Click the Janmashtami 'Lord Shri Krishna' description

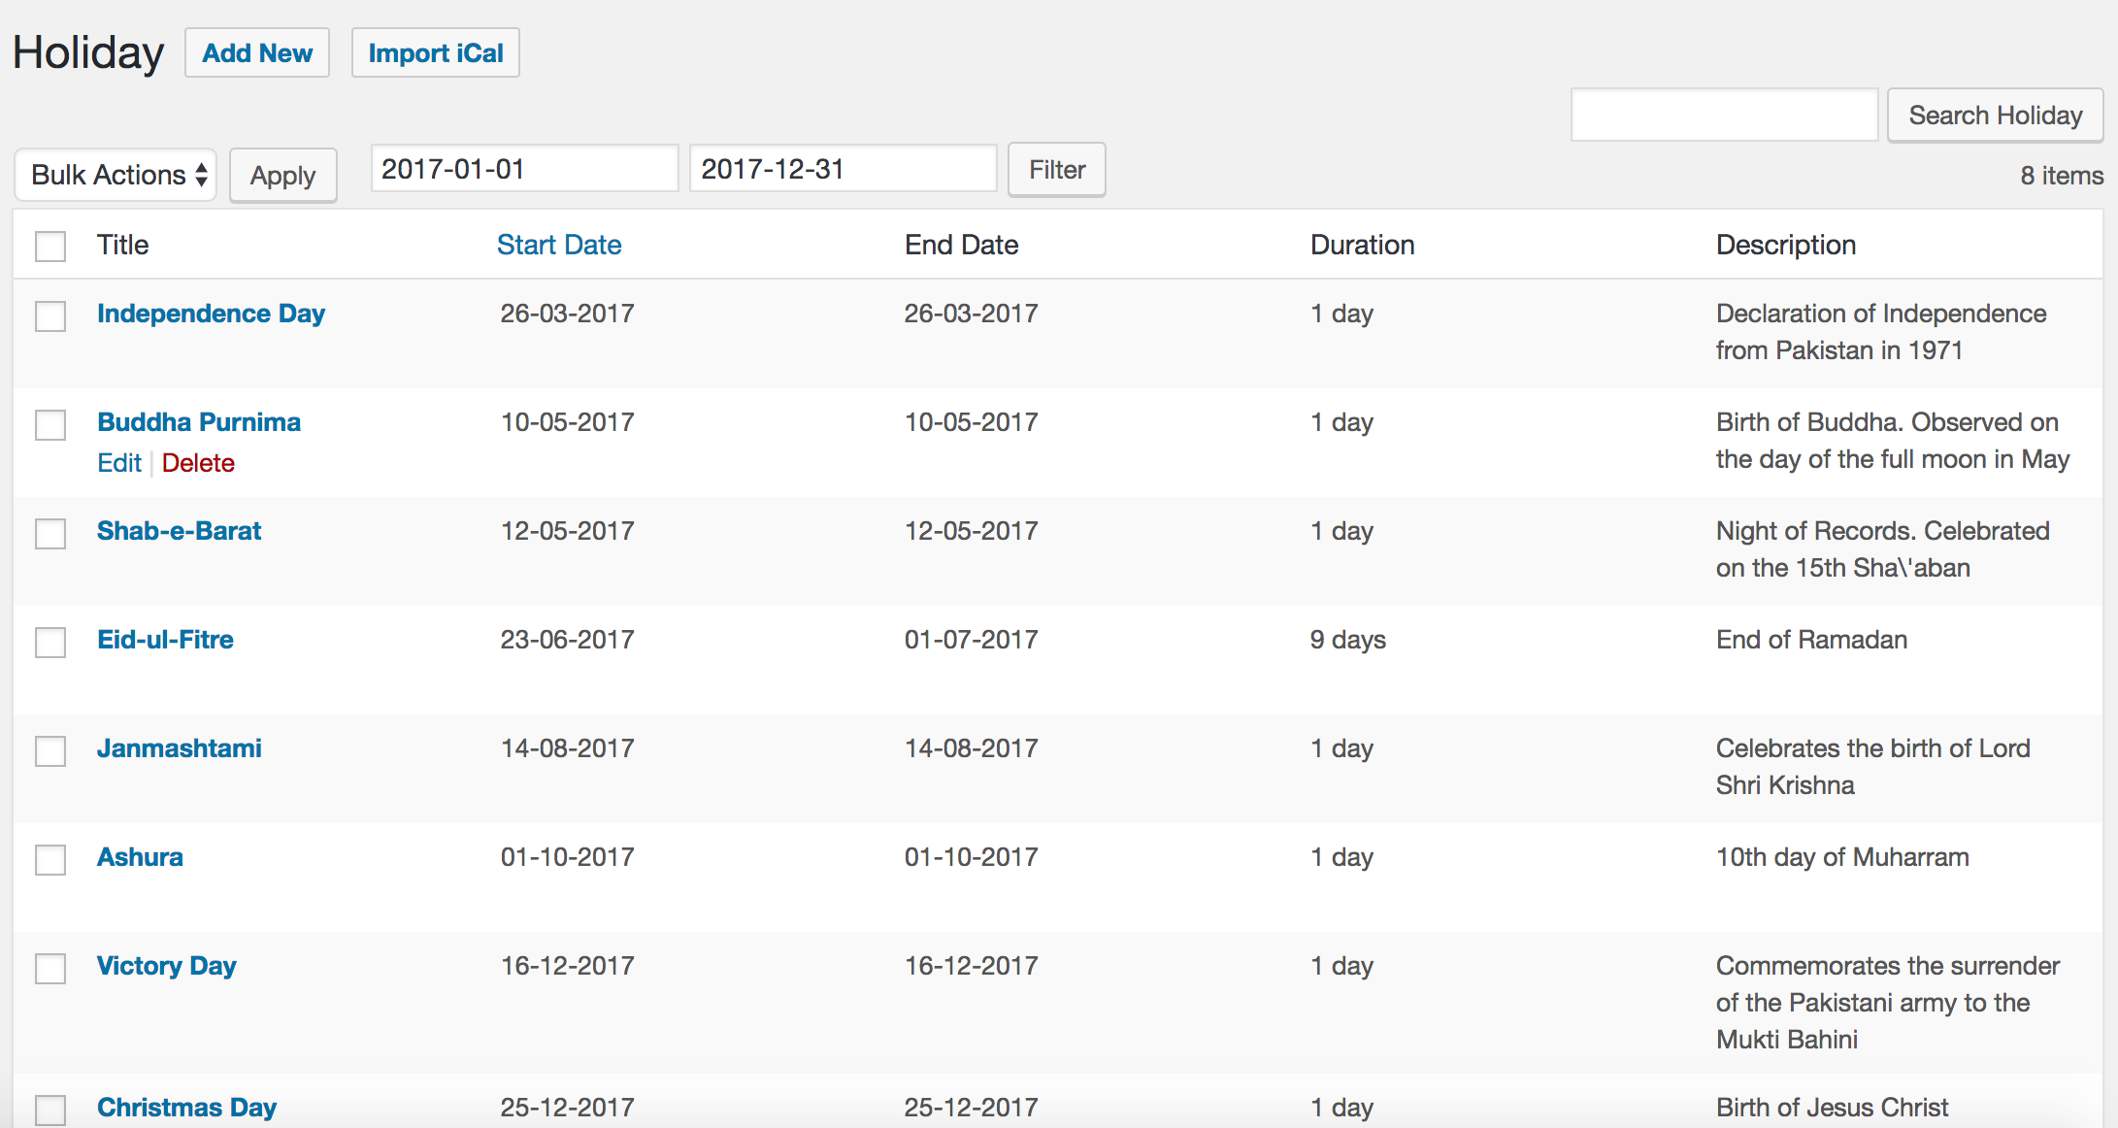(1872, 767)
